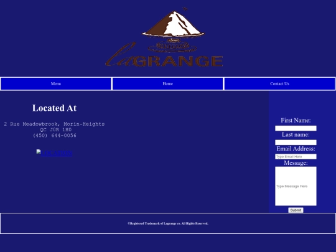
Task: Go to the Home navigation tab
Action: coord(168,83)
